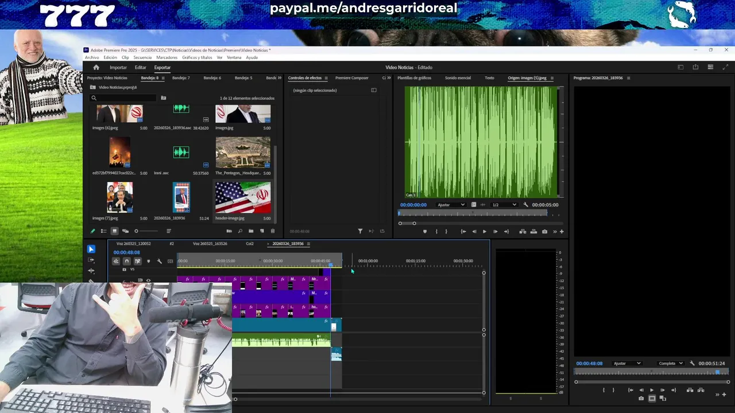
Task: Click Mark Out in Source monitor
Action: tap(446, 232)
